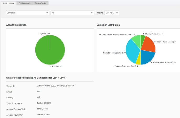Click the Worker ID value text
This screenshot has width=180, height=118.
(x=55, y=86)
